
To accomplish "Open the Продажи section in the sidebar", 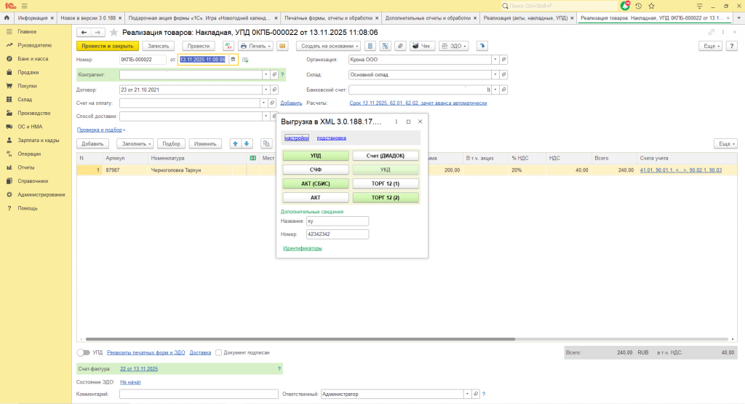I will click(28, 72).
